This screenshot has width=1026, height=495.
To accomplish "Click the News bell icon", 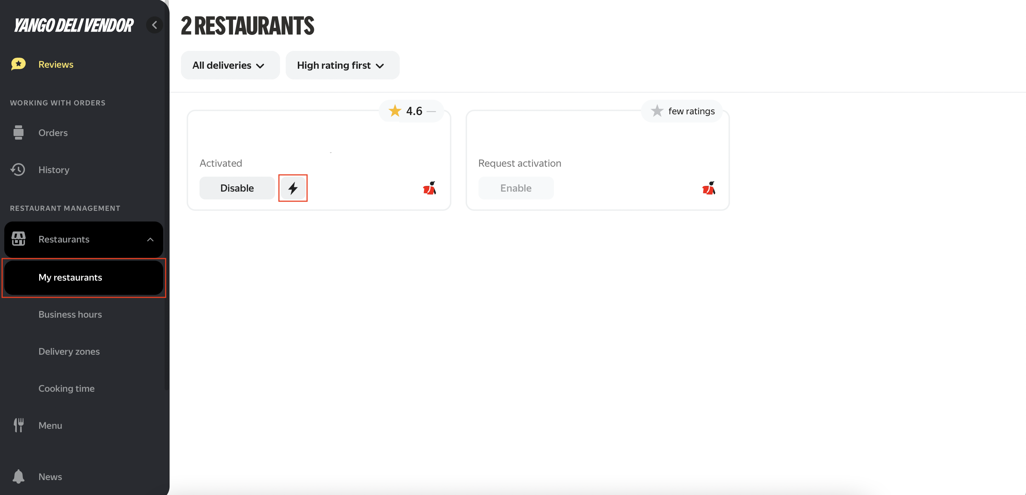I will pos(18,476).
